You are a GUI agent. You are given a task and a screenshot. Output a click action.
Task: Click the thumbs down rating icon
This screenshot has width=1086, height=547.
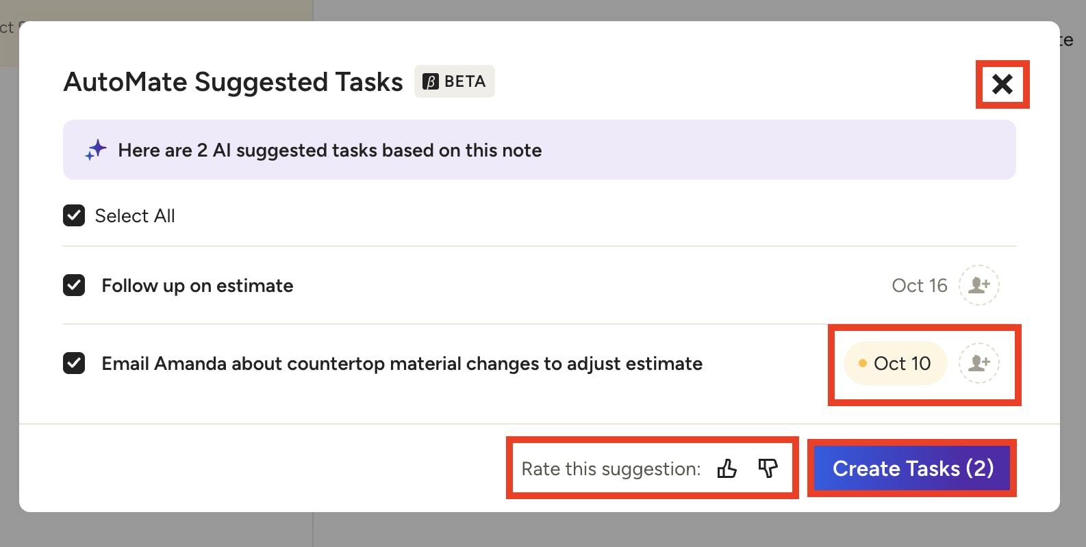pos(768,468)
